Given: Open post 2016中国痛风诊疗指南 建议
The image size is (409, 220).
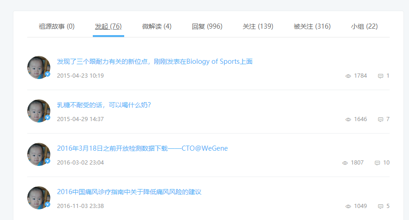Looking at the screenshot, I should (129, 192).
